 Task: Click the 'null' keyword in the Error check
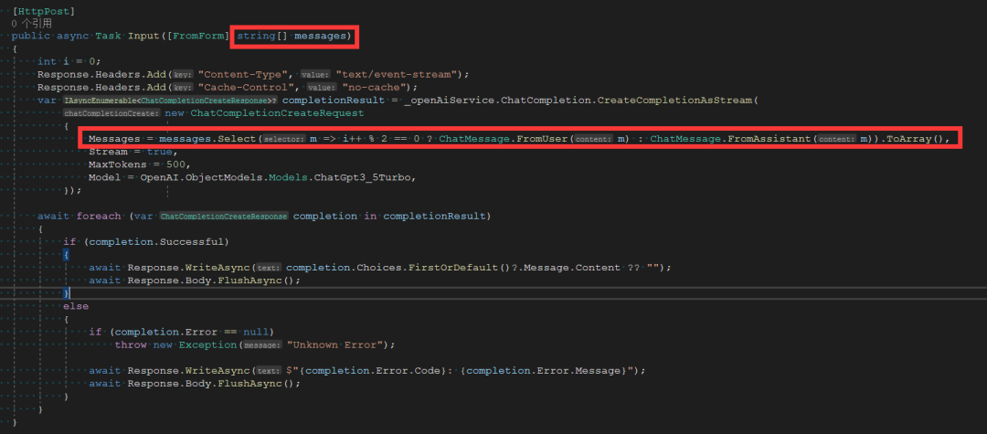256,332
